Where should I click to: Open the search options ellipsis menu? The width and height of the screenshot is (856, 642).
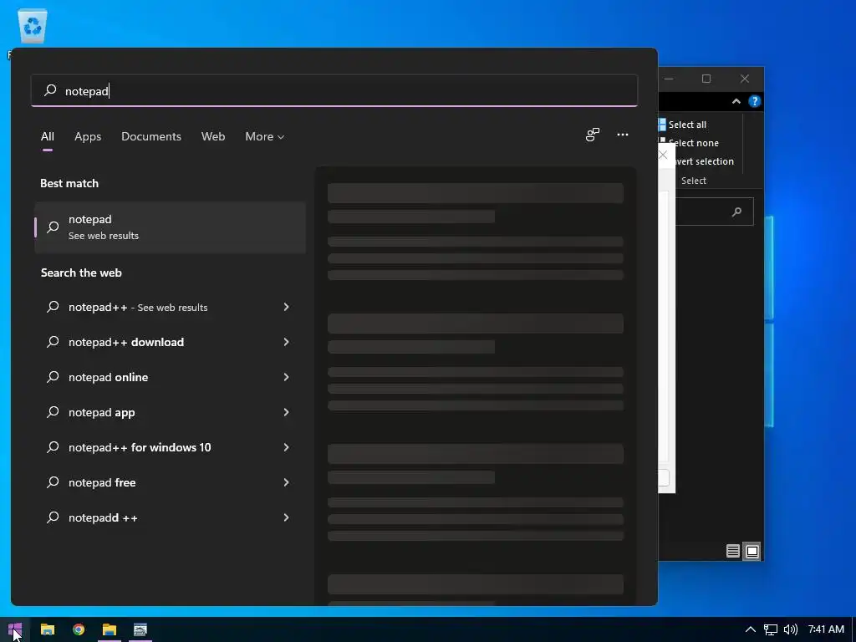[x=622, y=135]
